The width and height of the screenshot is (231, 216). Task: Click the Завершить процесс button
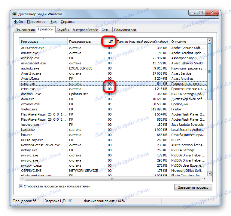(x=193, y=187)
